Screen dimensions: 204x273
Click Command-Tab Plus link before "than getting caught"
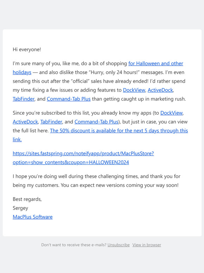pos(69,99)
